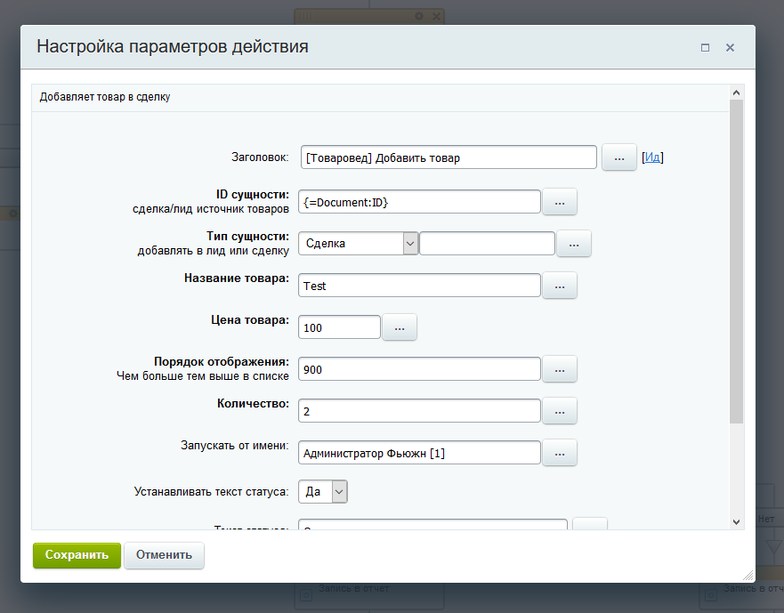Open the Сделка entity type dropdown
The image size is (784, 613).
358,244
